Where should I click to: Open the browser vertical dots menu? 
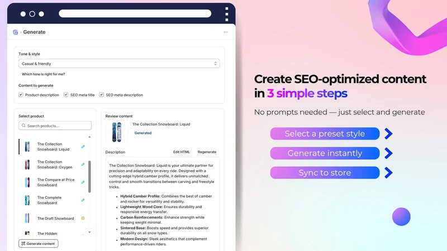tap(227, 15)
